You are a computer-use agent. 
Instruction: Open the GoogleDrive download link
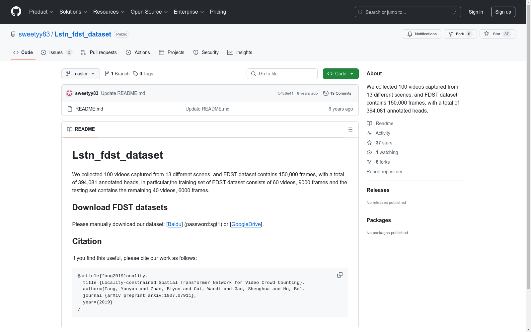click(x=246, y=224)
